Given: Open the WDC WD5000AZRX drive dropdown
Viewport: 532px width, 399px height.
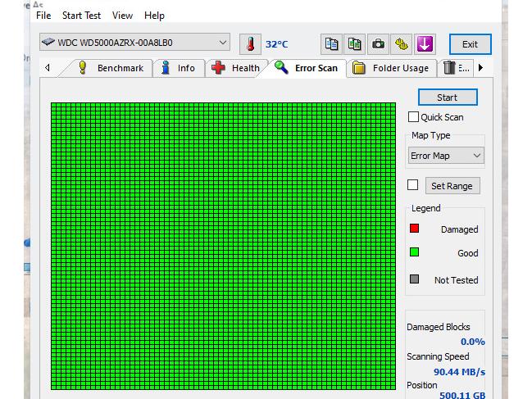Looking at the screenshot, I should (x=223, y=43).
